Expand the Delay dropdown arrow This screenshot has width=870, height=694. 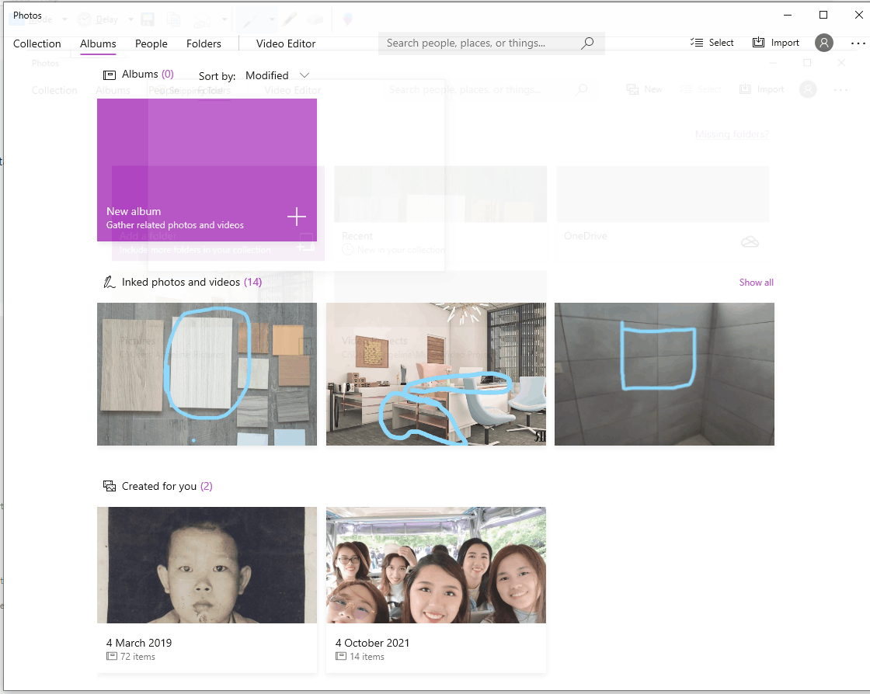coord(130,19)
